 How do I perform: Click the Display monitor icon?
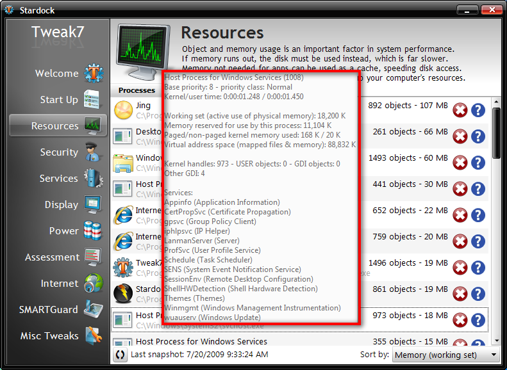point(93,204)
